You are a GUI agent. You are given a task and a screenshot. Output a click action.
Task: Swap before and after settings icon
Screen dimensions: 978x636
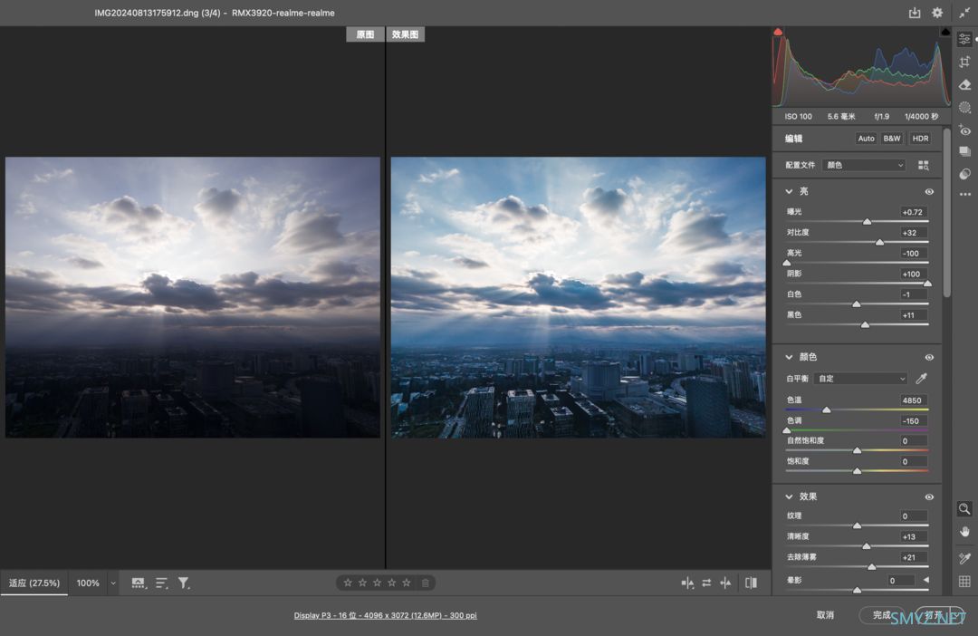(x=706, y=583)
